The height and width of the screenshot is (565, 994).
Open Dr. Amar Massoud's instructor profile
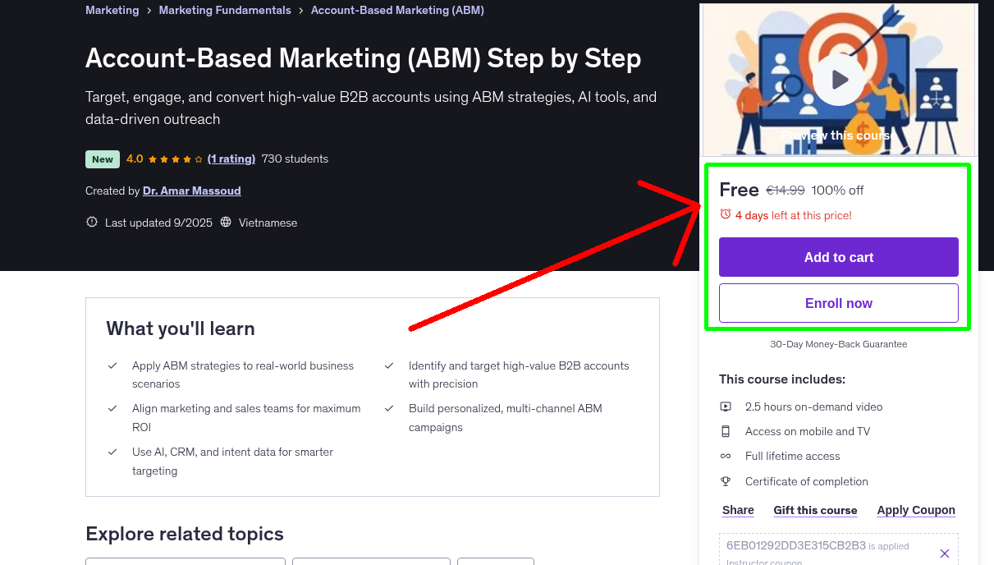click(191, 190)
